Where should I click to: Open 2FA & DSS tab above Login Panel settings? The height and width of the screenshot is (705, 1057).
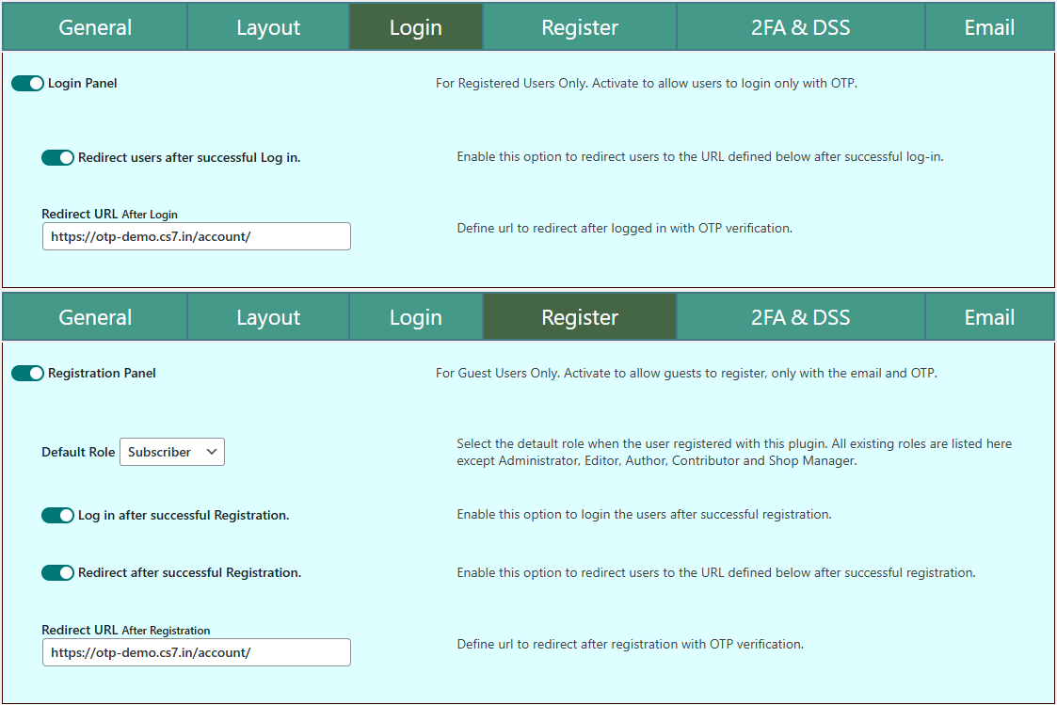(800, 27)
